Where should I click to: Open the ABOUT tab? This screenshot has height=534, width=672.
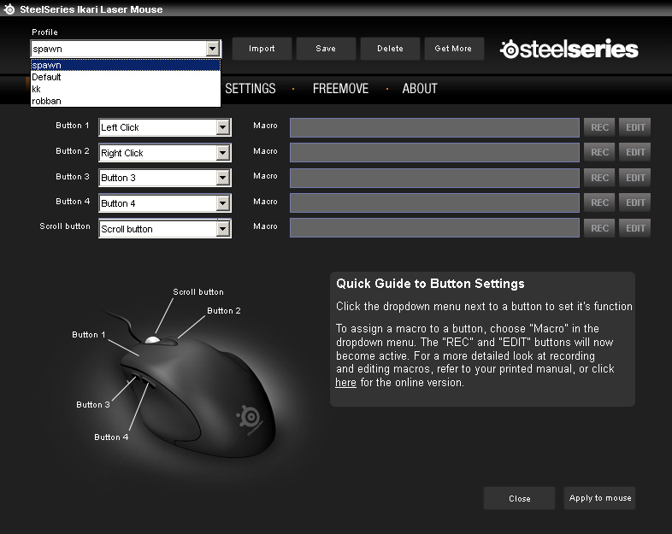420,89
